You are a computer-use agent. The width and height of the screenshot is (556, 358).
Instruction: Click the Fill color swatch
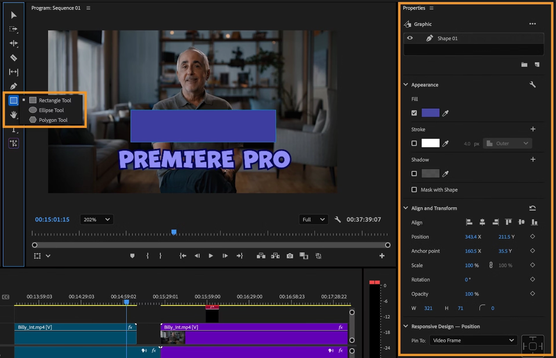[x=430, y=113]
